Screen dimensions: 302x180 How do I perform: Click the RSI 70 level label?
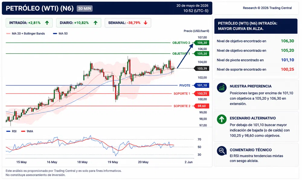[199, 139]
